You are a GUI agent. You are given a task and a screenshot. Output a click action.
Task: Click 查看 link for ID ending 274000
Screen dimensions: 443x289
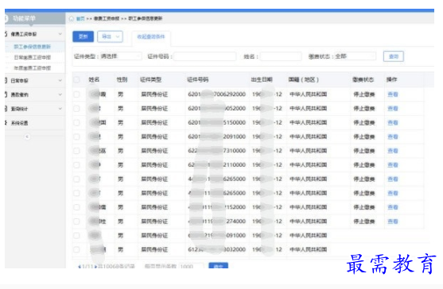[x=393, y=222]
